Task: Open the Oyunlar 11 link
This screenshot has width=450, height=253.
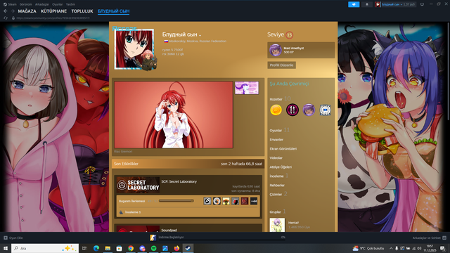Action: click(x=279, y=130)
